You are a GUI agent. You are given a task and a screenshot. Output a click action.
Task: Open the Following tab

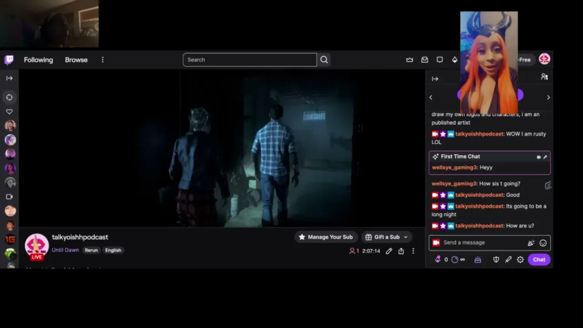pos(38,60)
